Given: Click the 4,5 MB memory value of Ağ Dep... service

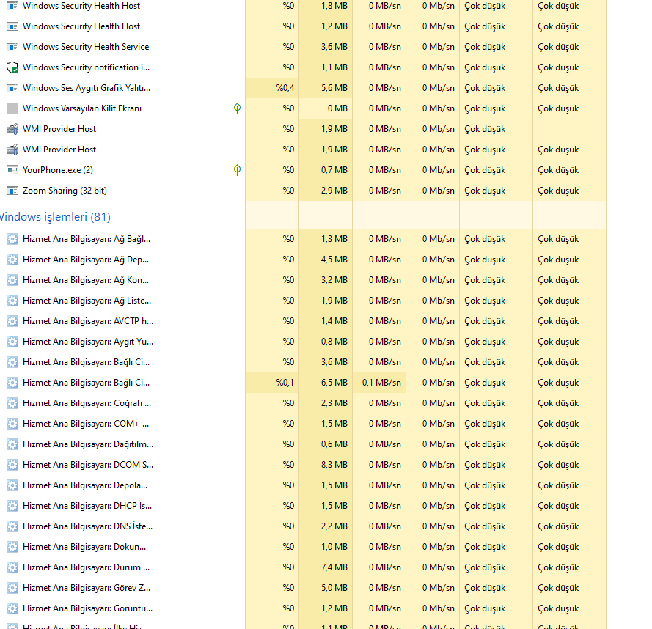Looking at the screenshot, I should [x=334, y=260].
